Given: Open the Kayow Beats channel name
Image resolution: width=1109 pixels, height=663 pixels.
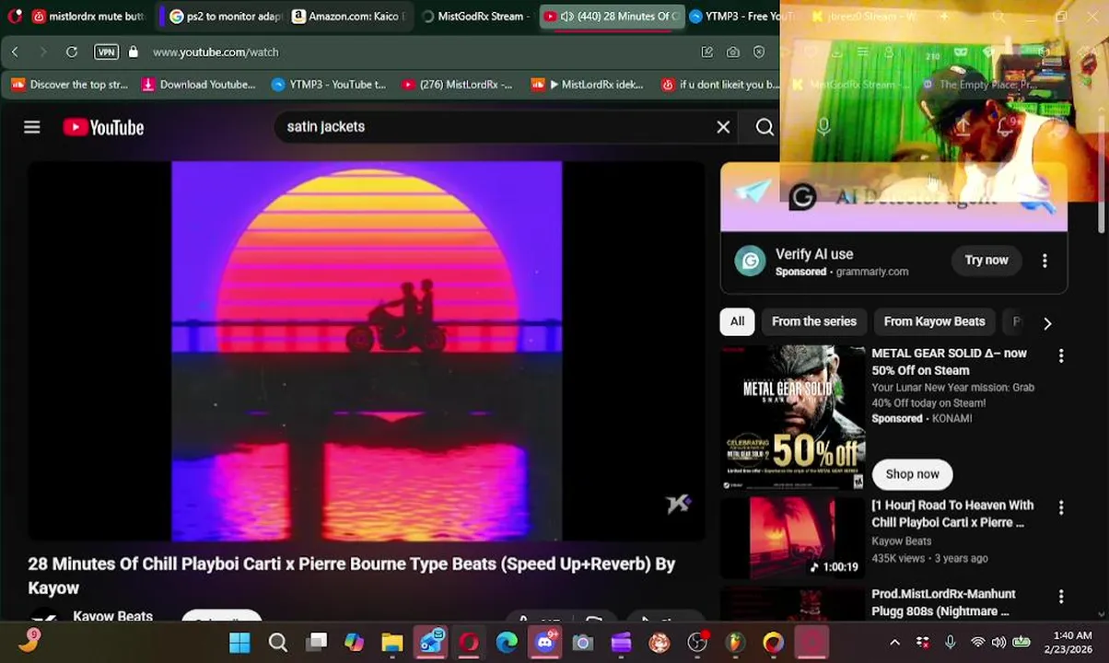Looking at the screenshot, I should pos(112,615).
